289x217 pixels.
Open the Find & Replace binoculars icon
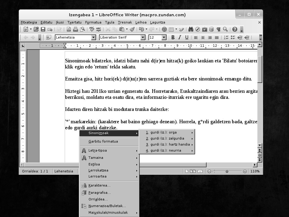[x=191, y=29]
